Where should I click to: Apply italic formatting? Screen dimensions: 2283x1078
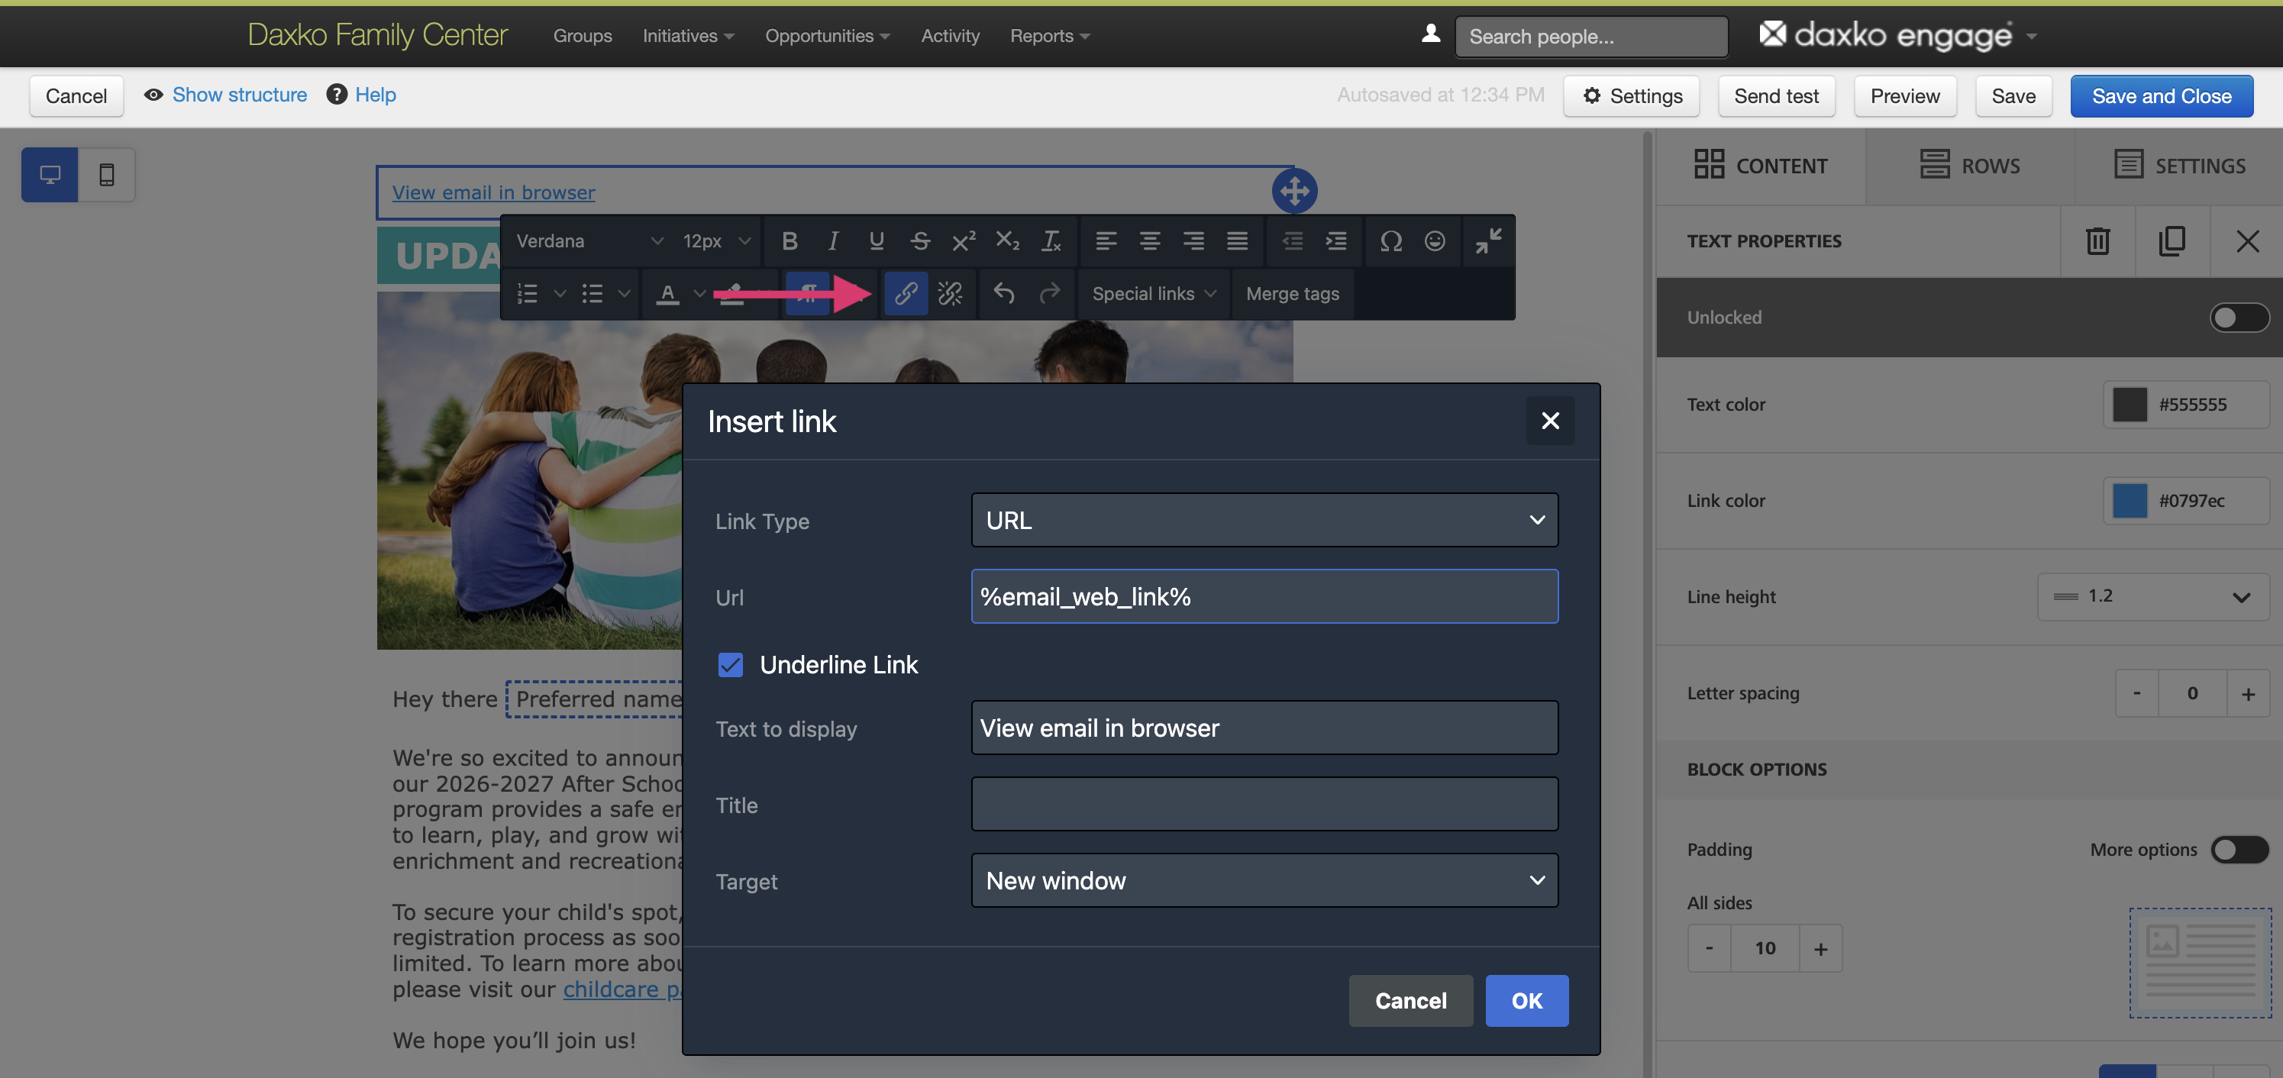832,241
